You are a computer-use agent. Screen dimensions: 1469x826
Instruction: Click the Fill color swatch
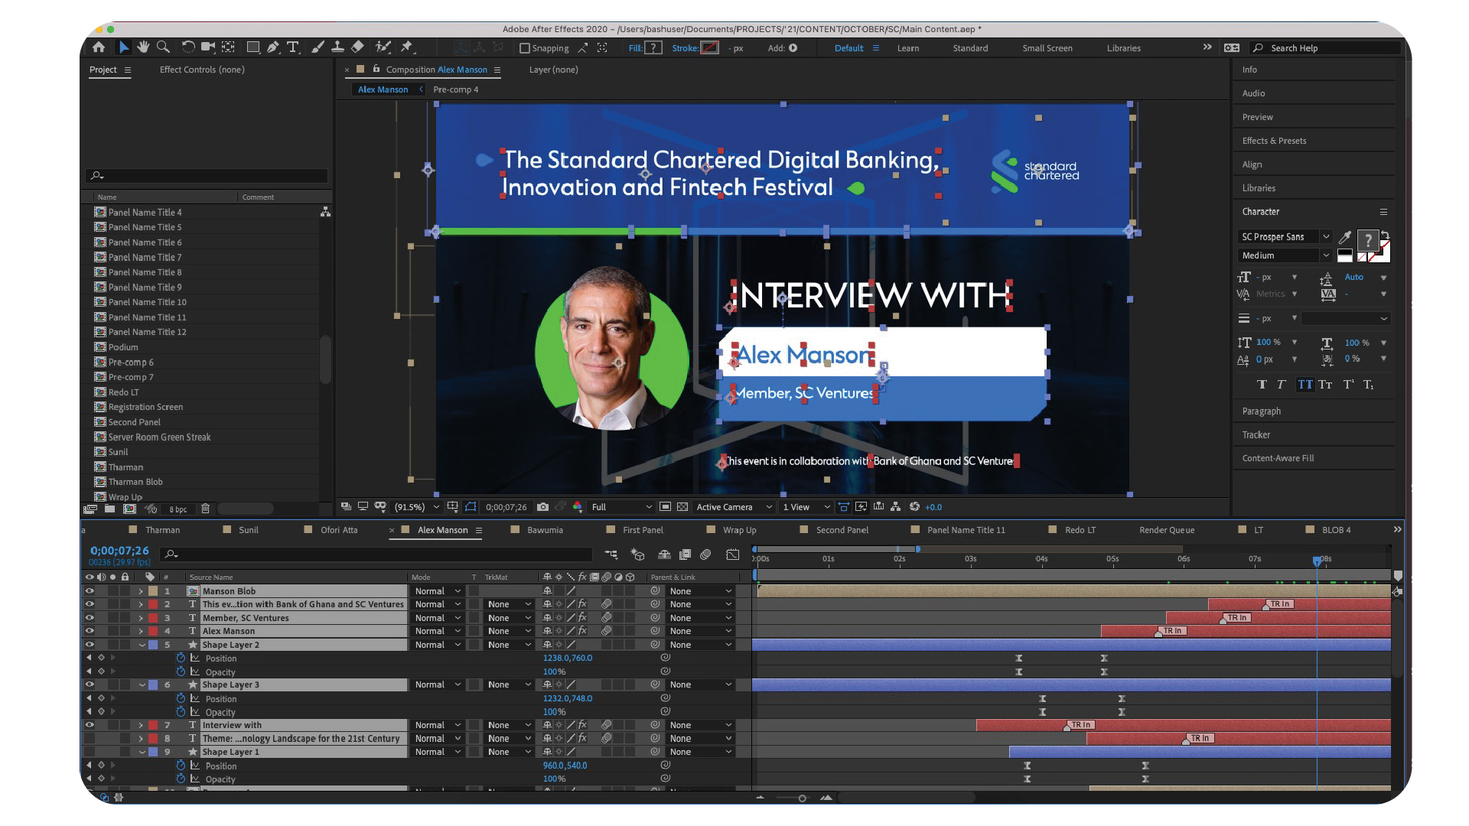(x=653, y=48)
